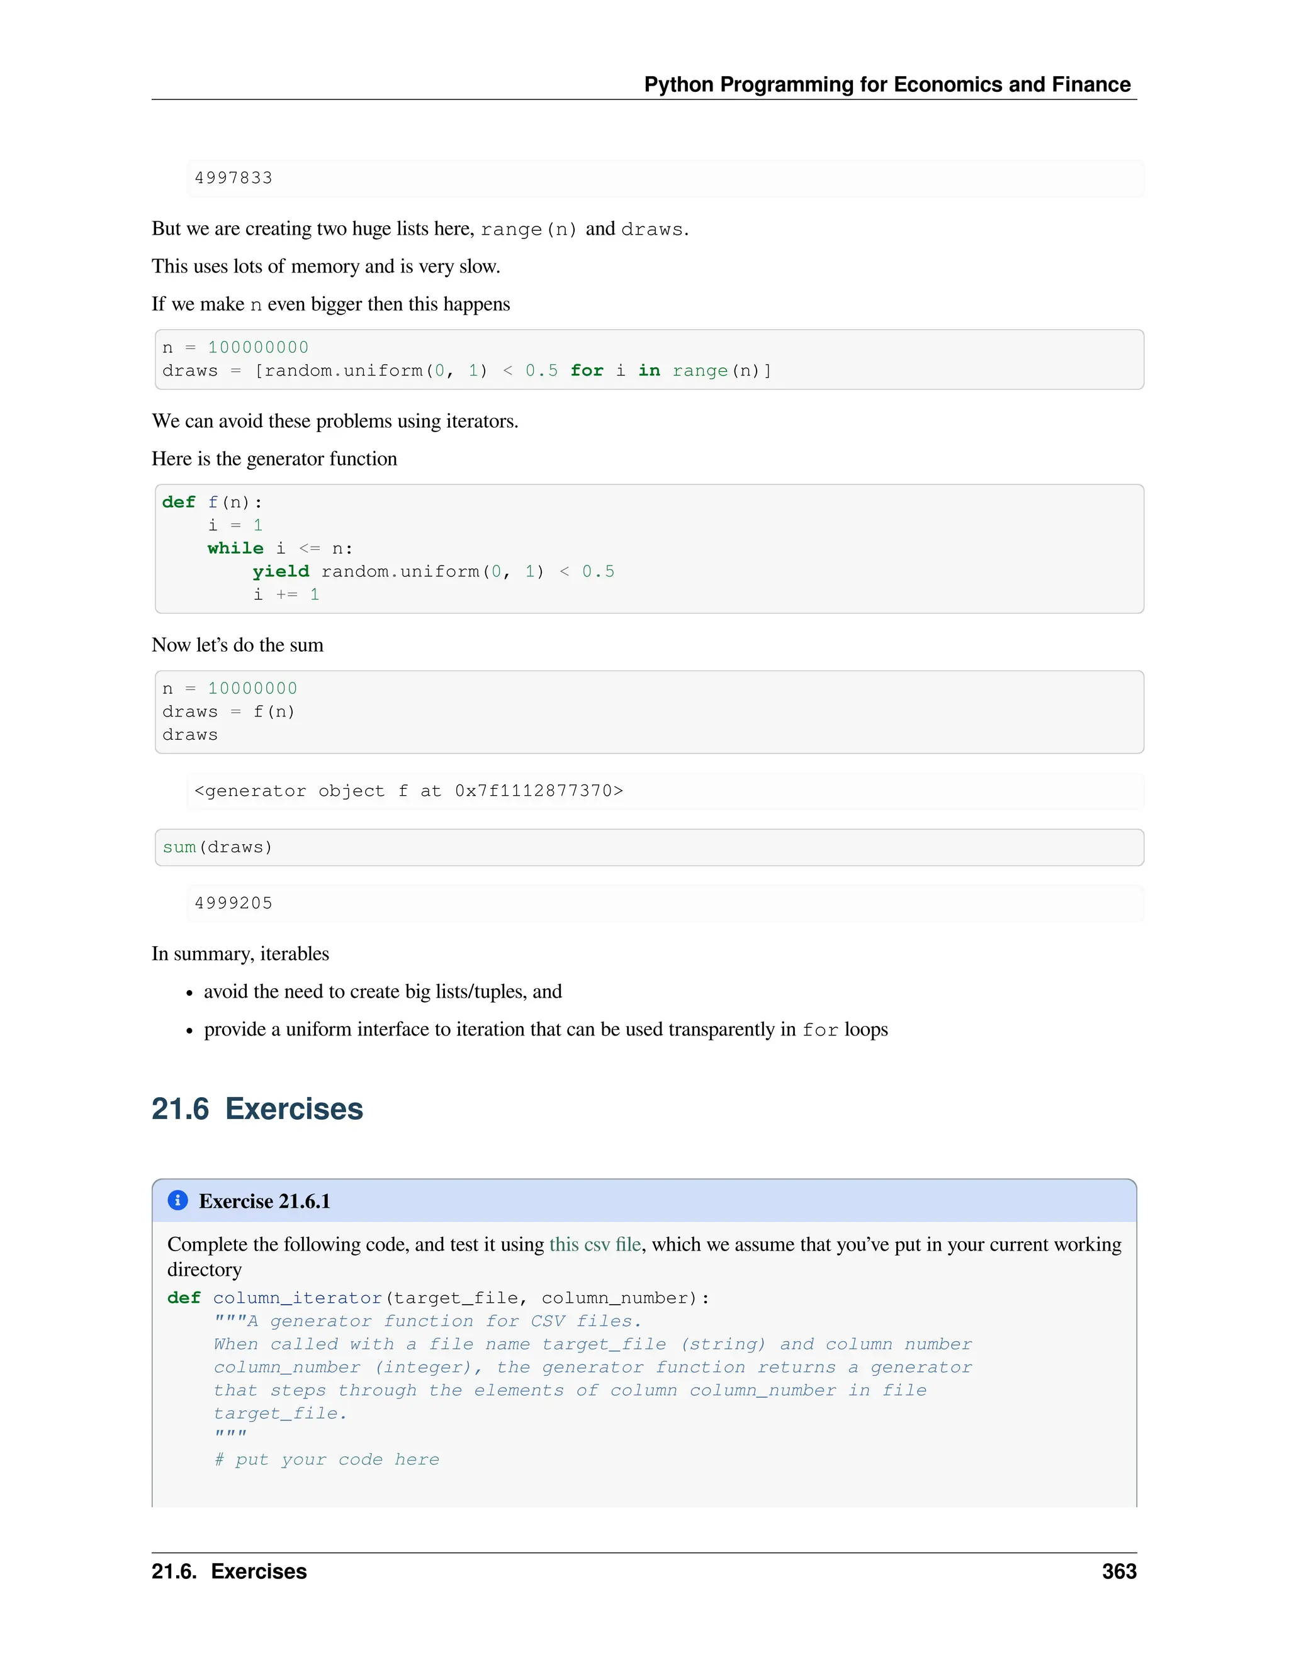Click the blue info icon beside Exercise 21.6.1

point(177,1200)
